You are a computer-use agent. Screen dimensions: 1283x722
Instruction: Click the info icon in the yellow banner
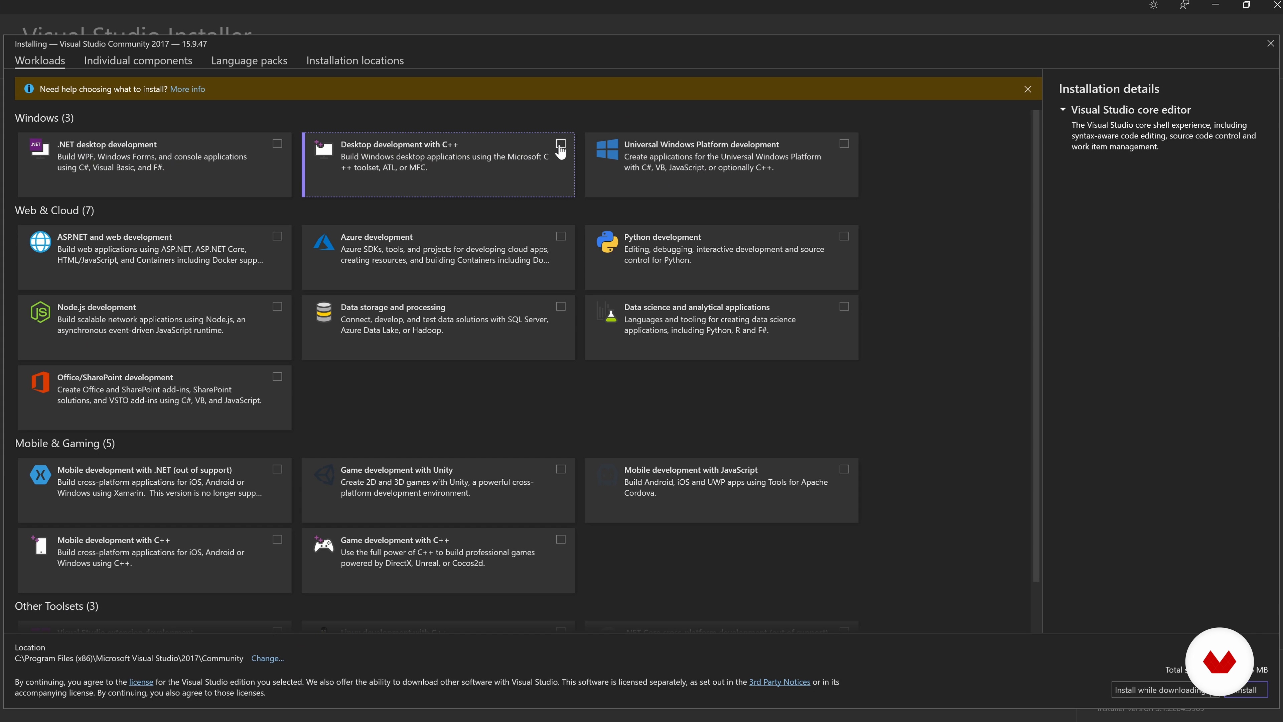(x=29, y=89)
